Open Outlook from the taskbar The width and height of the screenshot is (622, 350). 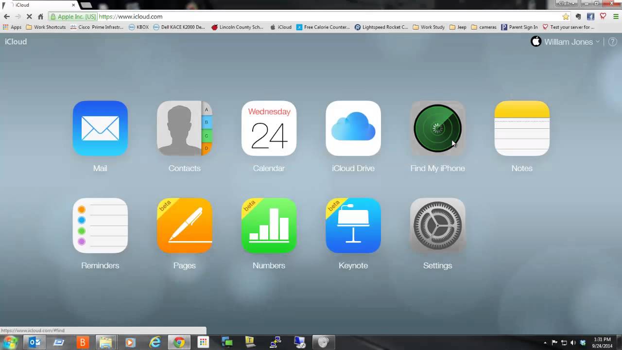click(35, 342)
